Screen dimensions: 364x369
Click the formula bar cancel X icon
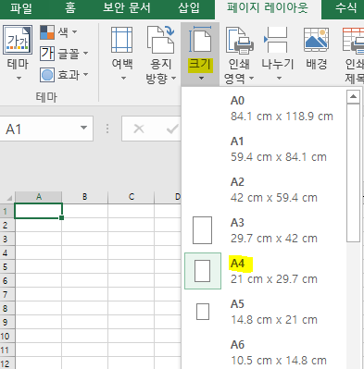click(x=139, y=129)
